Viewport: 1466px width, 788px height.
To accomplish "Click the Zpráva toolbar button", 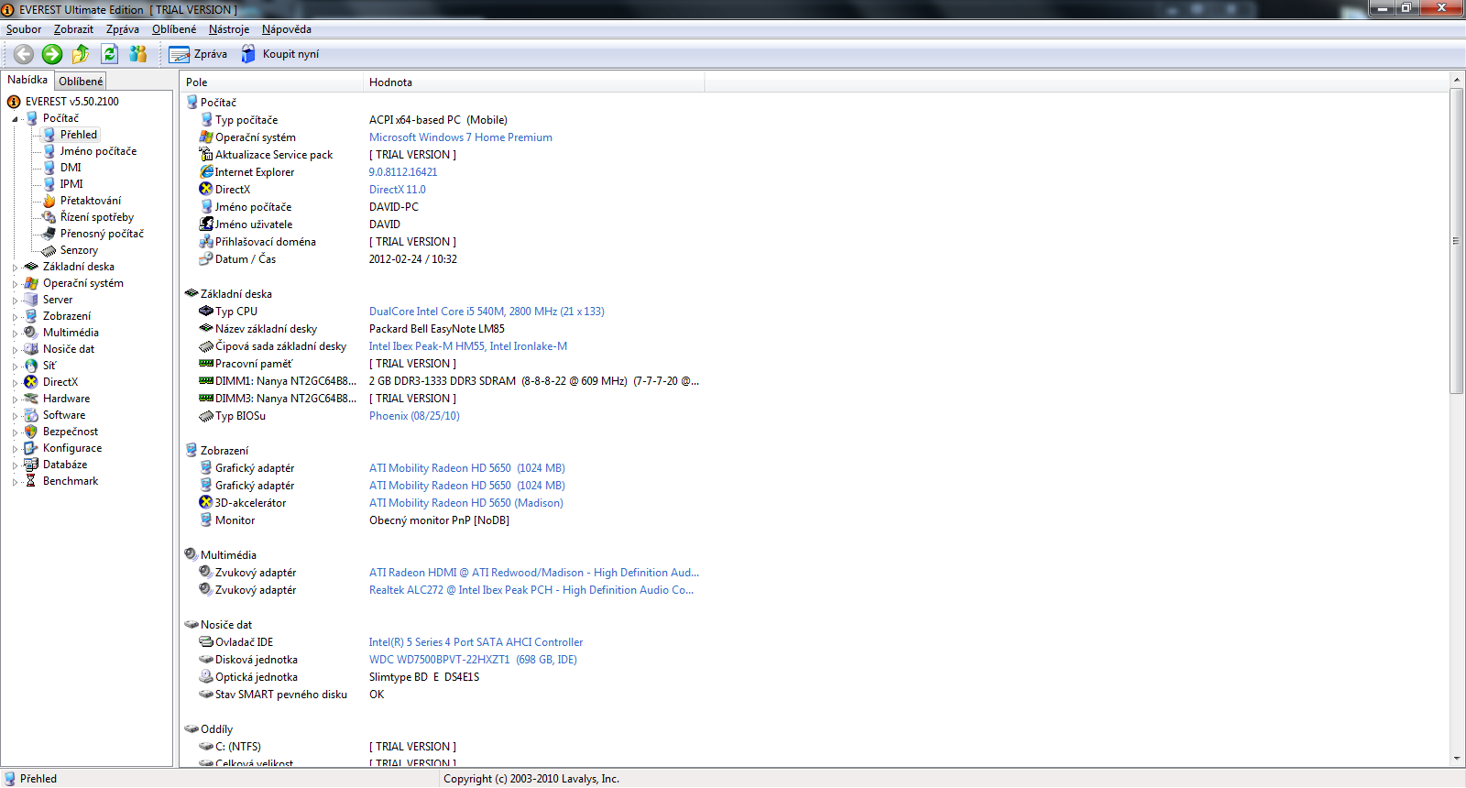I will [x=198, y=54].
